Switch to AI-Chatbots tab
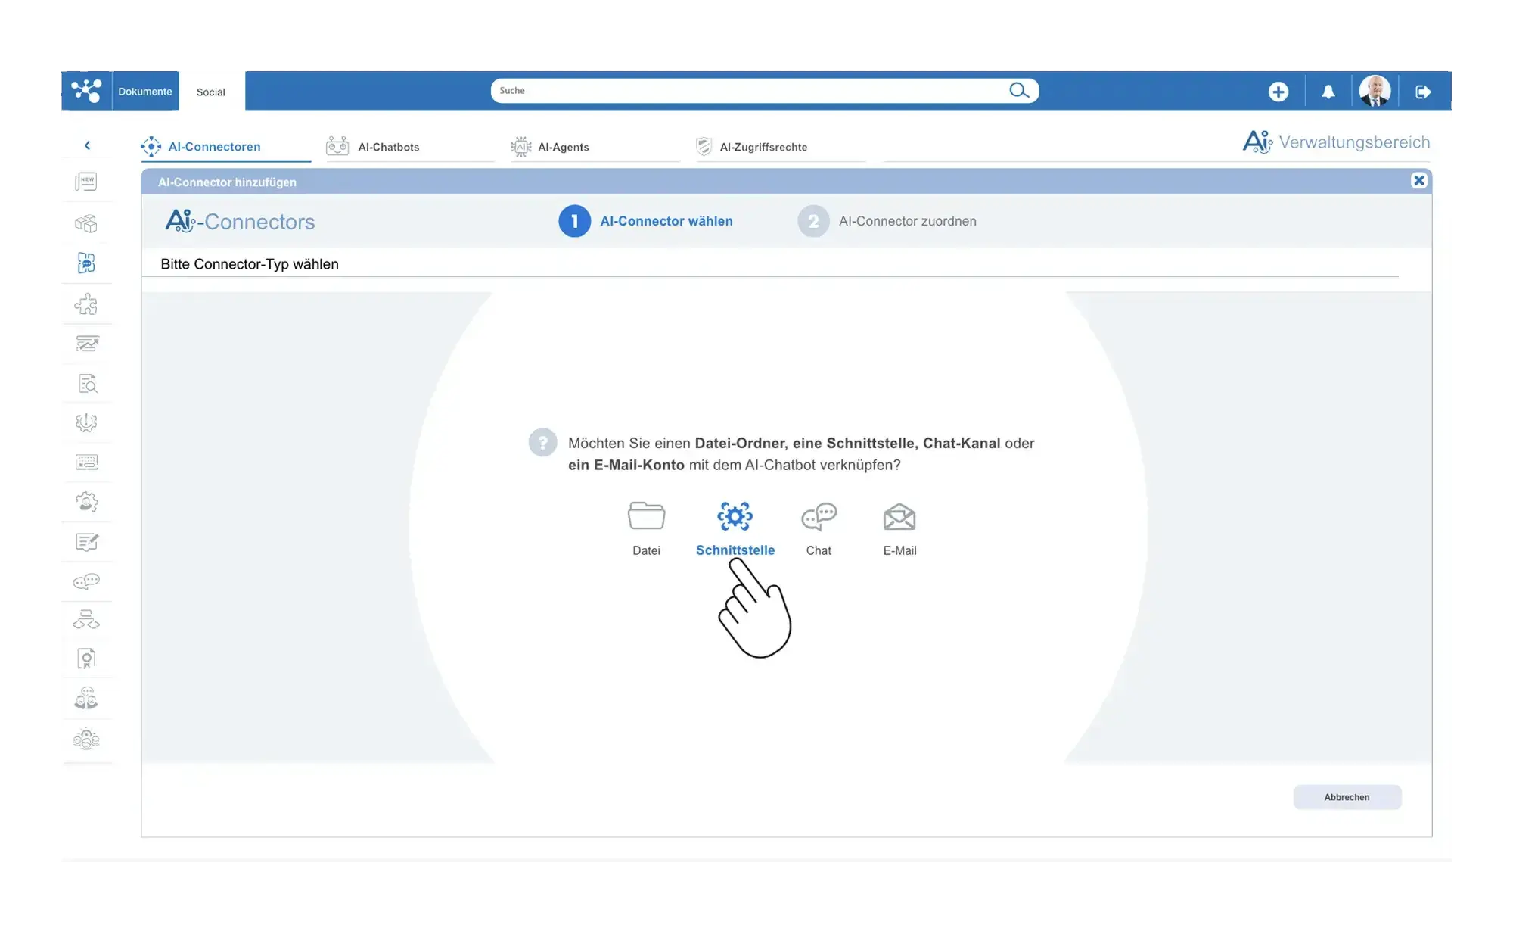This screenshot has width=1513, height=928. point(388,147)
